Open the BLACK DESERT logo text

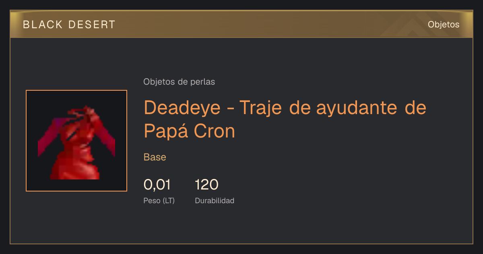click(x=69, y=25)
